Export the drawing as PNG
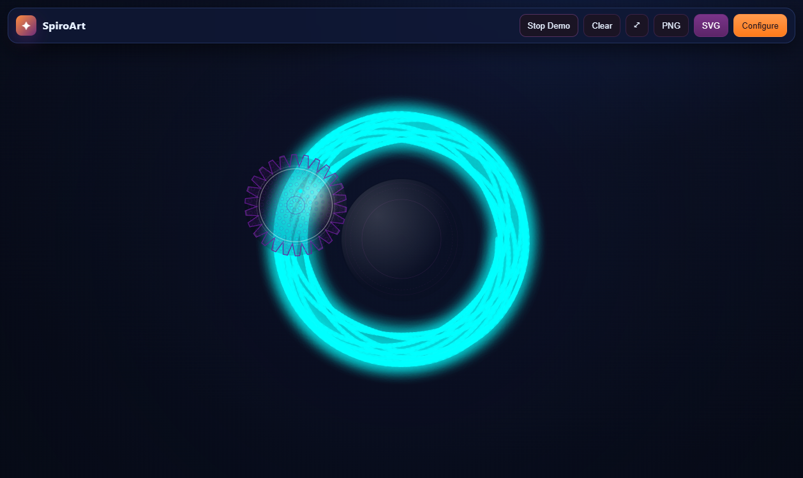 click(x=671, y=25)
